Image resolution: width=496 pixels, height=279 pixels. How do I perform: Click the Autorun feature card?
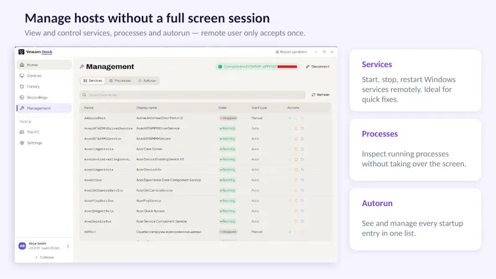pos(415,219)
